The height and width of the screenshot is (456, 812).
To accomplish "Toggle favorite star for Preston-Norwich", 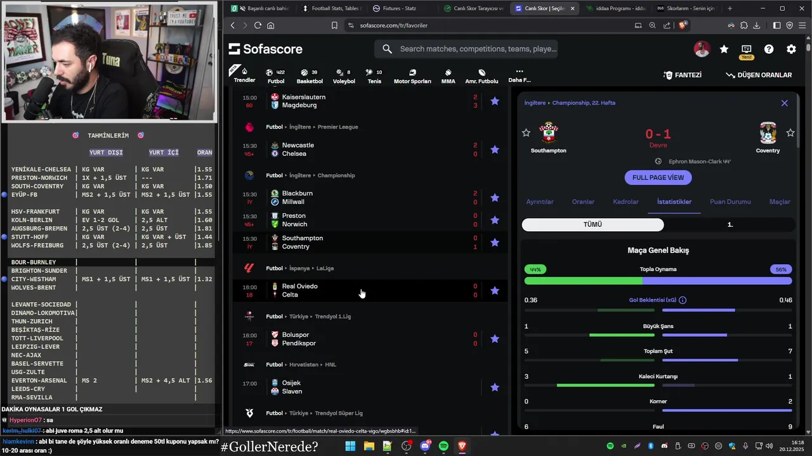I will click(x=495, y=220).
